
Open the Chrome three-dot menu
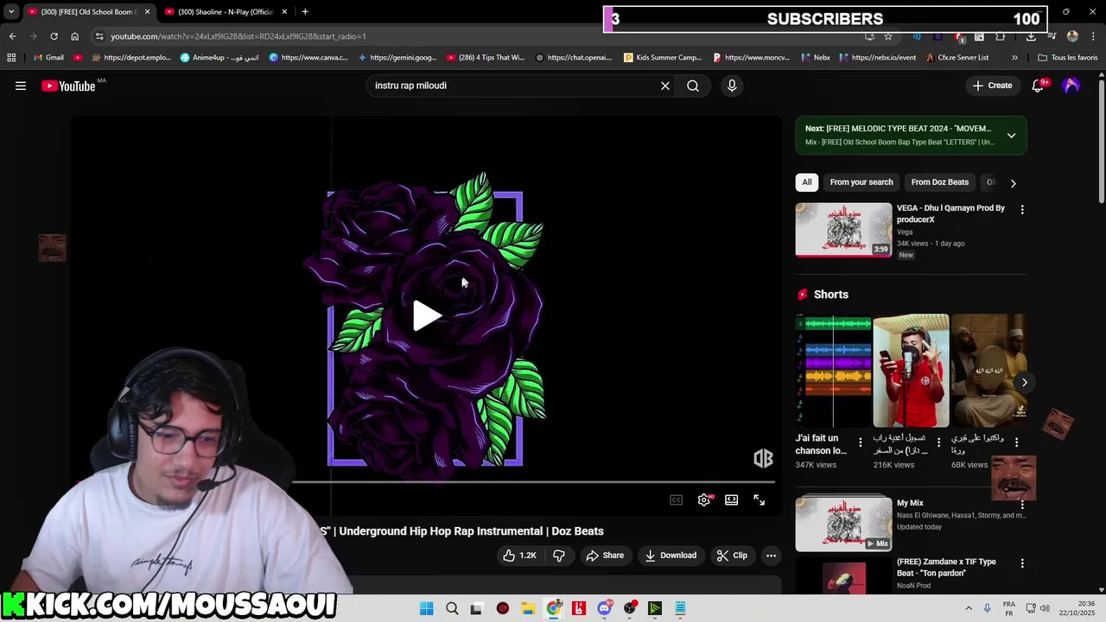click(x=1093, y=36)
